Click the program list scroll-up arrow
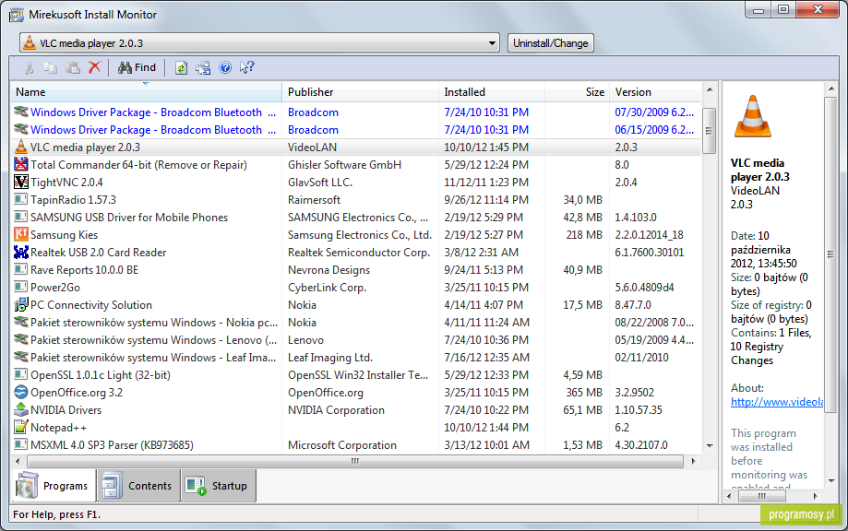This screenshot has height=531, width=848. [x=710, y=89]
